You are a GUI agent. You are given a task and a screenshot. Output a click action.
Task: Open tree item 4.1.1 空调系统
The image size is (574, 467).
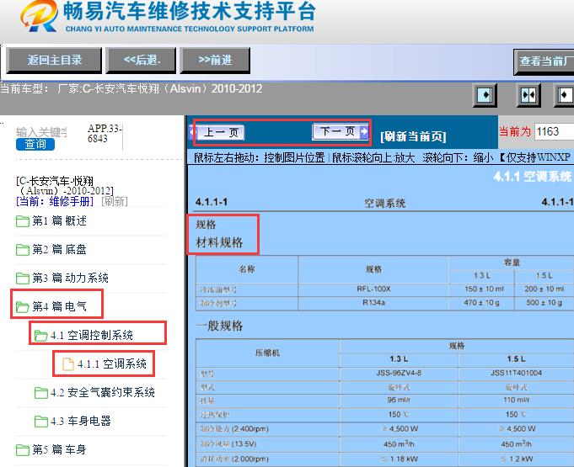[111, 364]
